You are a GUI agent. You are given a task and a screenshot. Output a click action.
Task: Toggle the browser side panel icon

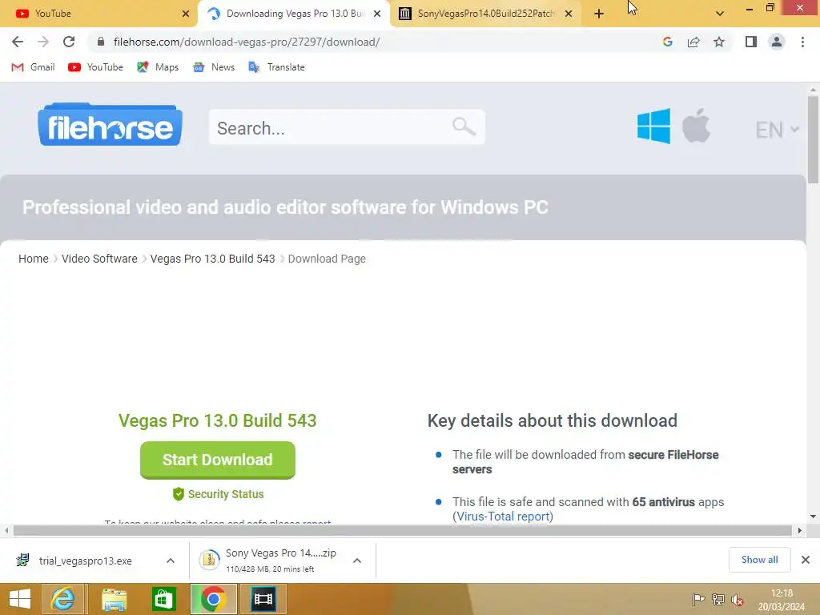tap(751, 42)
